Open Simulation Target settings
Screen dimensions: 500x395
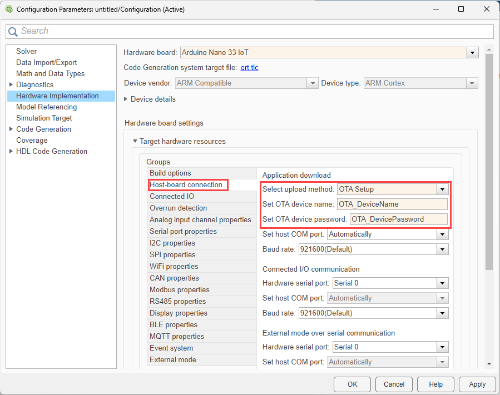(44, 118)
